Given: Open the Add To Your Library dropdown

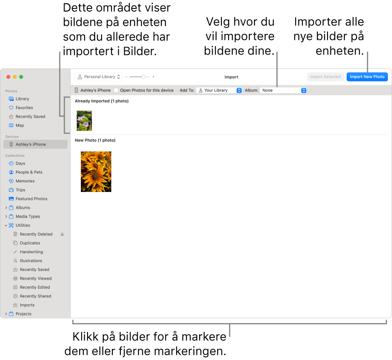Looking at the screenshot, I should [219, 90].
